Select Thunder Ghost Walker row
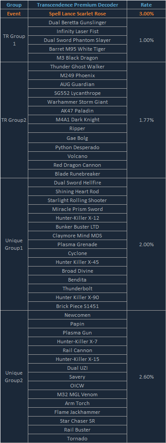The width and height of the screenshot is (166, 443). point(78,67)
